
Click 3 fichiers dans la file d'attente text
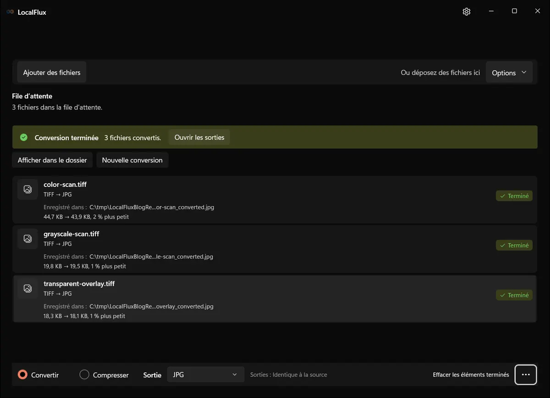coord(57,107)
